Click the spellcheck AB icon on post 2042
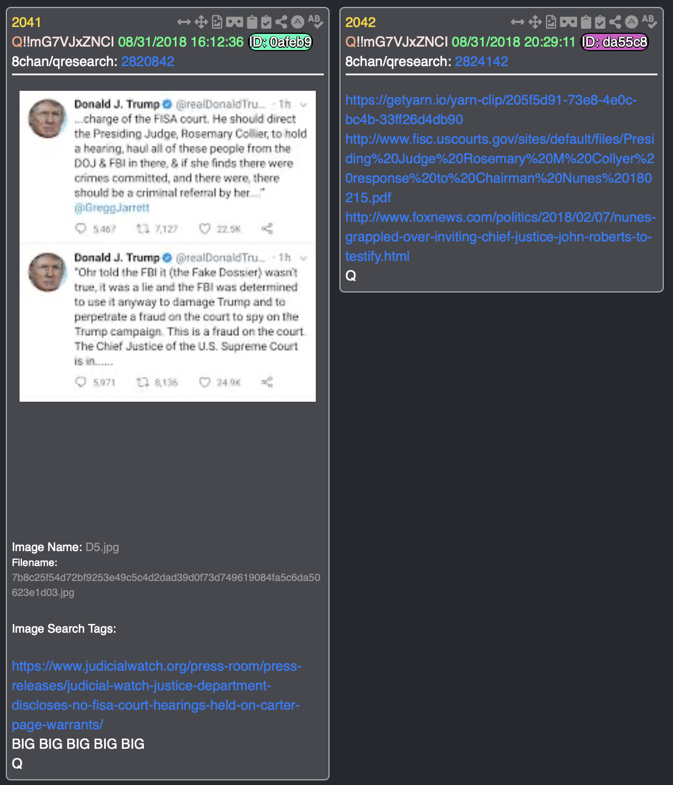This screenshot has width=673, height=785. coord(649,22)
